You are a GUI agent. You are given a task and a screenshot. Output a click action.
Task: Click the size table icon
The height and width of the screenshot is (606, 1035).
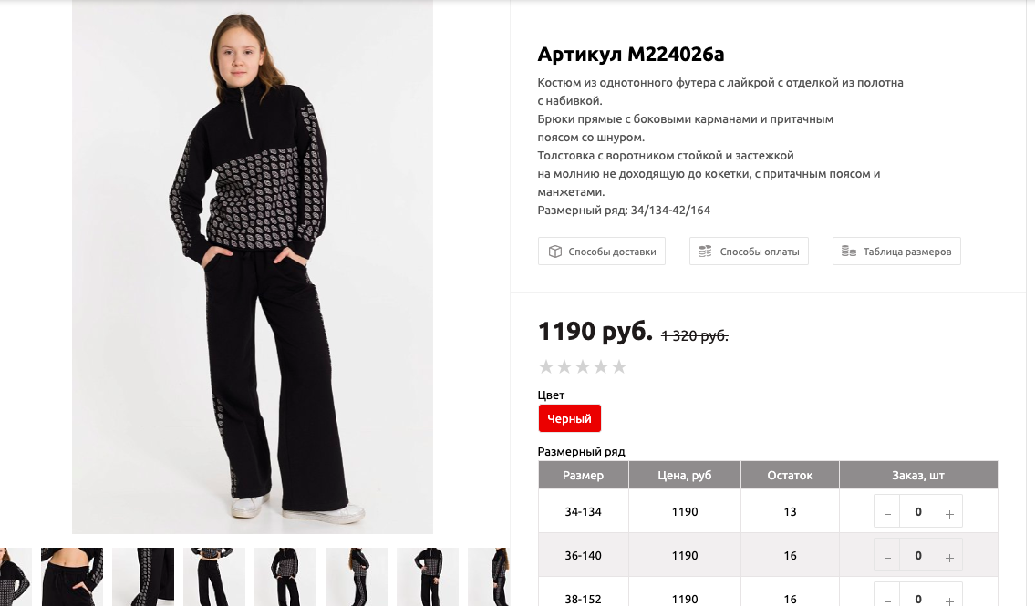pos(848,252)
